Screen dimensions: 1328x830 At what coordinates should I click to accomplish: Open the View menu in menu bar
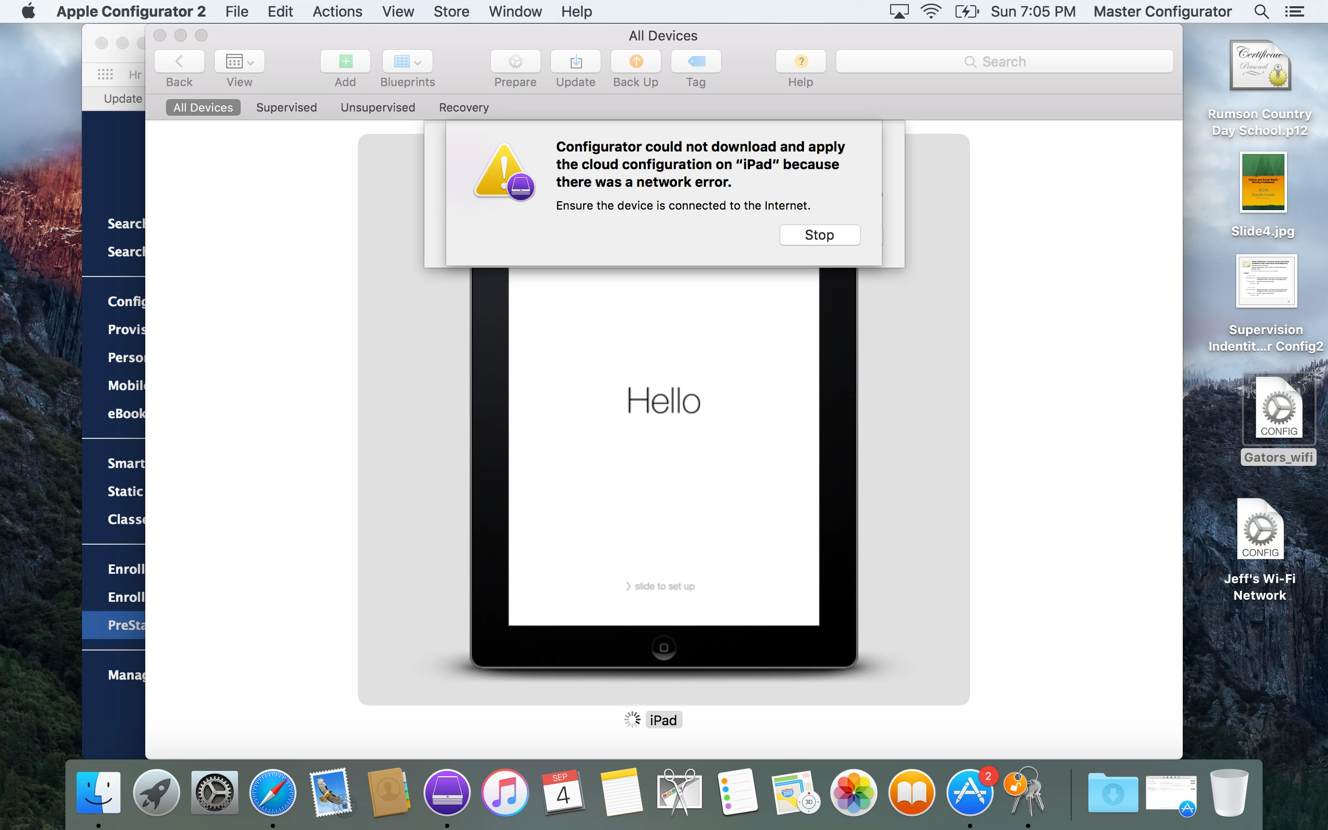click(398, 11)
